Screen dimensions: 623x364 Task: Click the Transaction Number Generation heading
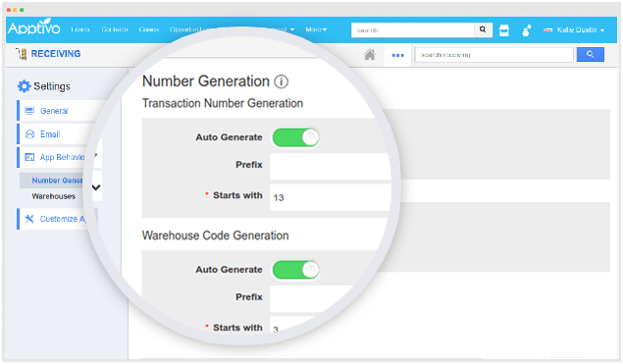point(223,103)
